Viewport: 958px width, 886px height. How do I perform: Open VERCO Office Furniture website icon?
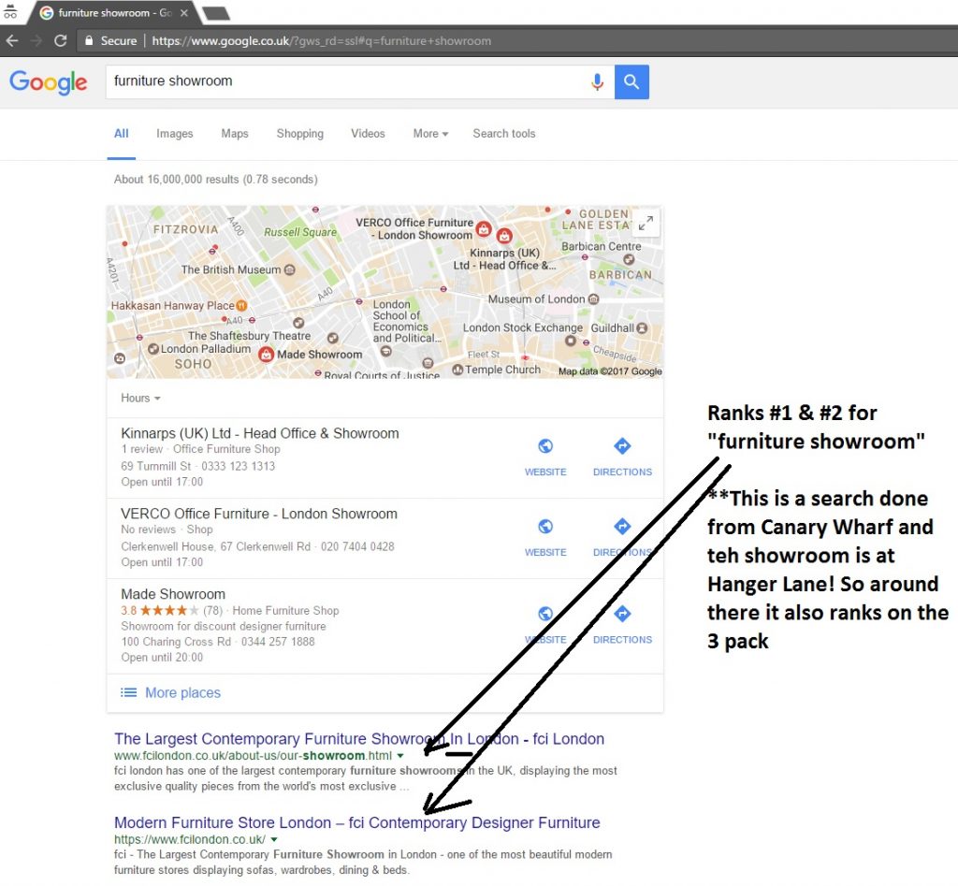[545, 526]
